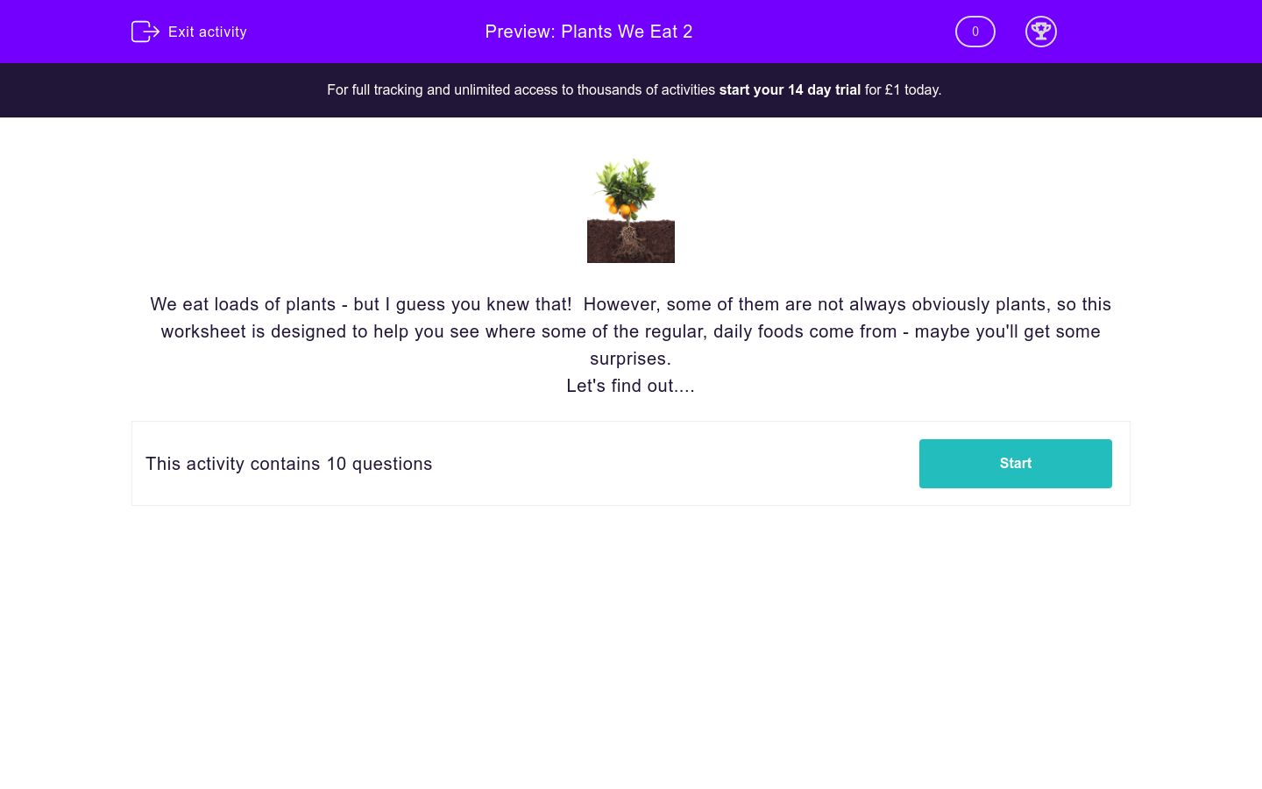Click Exit activity to leave the preview
This screenshot has width=1262, height=789.
[208, 32]
